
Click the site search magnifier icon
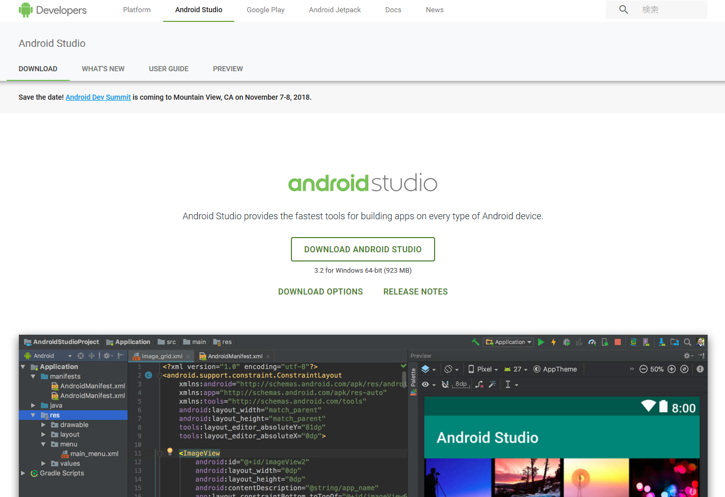tap(624, 10)
